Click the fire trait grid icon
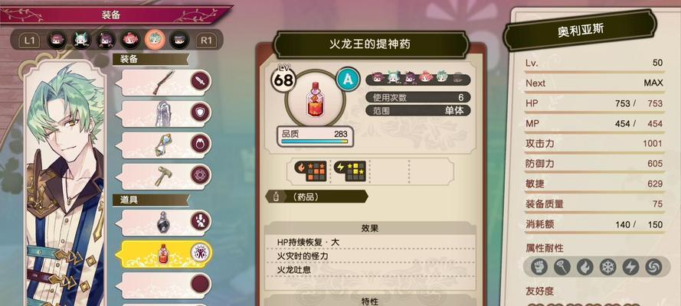This screenshot has width=681, height=306. 310,171
